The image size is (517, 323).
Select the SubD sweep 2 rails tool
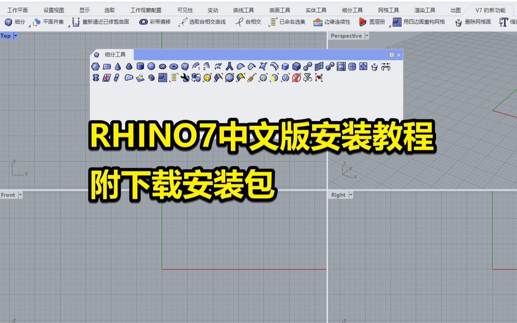(207, 67)
